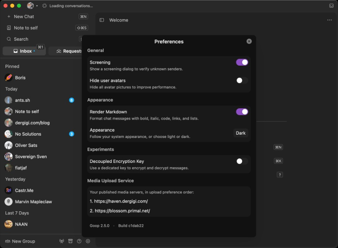Disable the Screening toggle
Viewport: 338px width, 248px height.
point(242,62)
